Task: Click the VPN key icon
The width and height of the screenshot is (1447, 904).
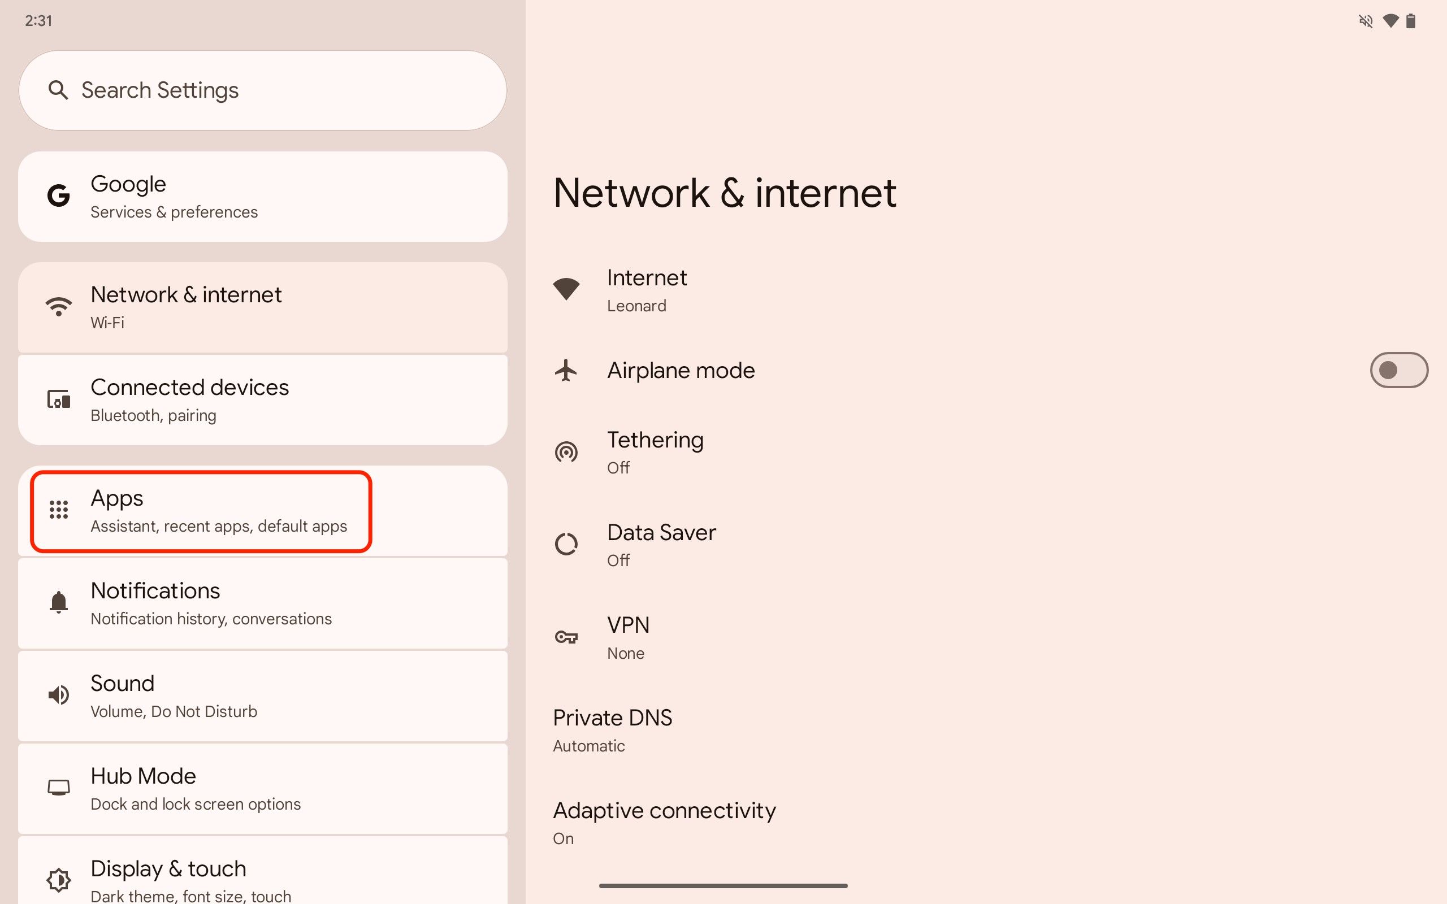Action: tap(567, 636)
